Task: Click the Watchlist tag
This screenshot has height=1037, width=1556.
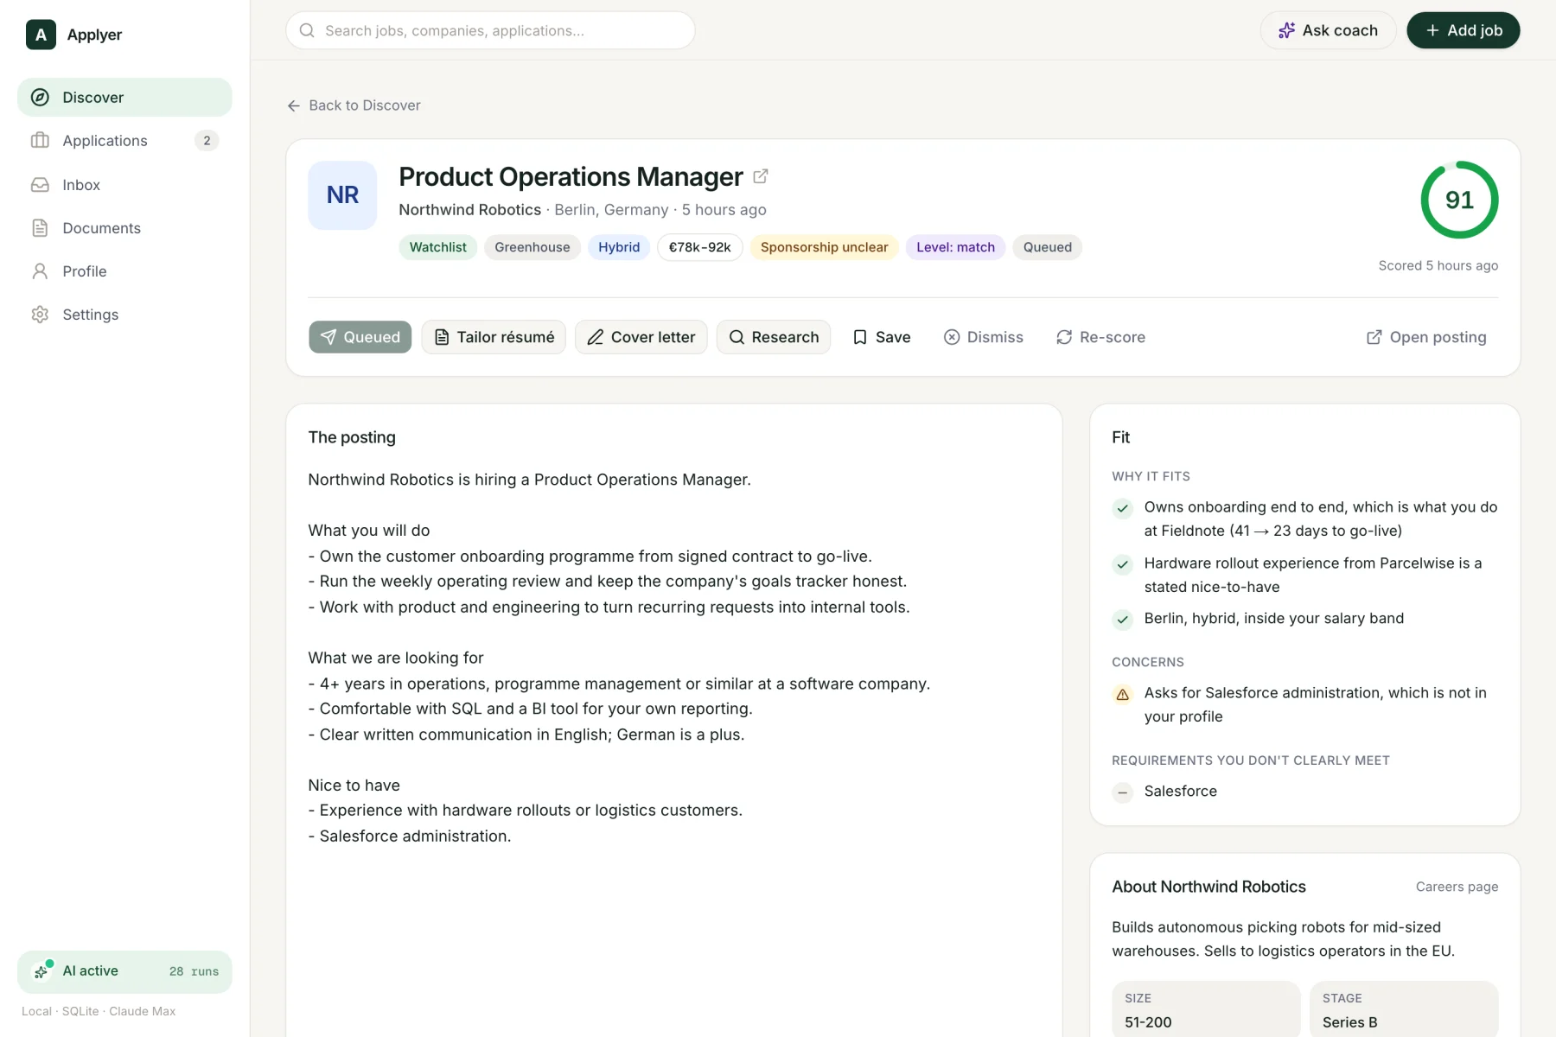Action: click(437, 247)
